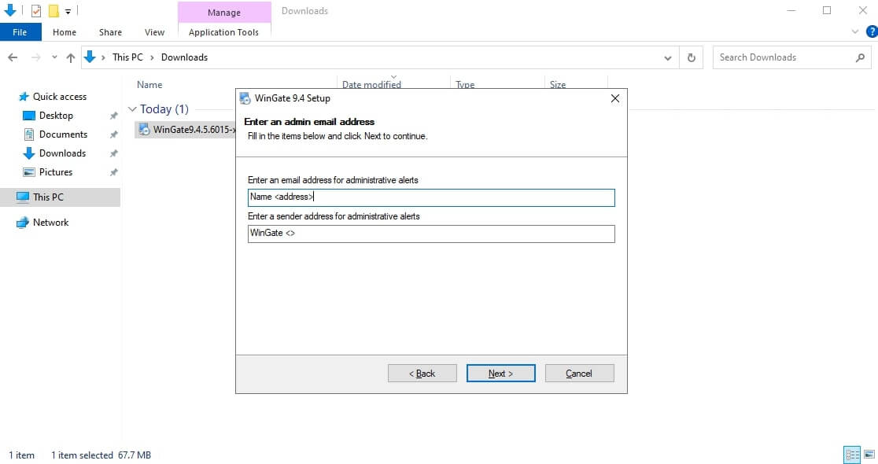Unpin Downloads using its pin icon
Image resolution: width=878 pixels, height=464 pixels.
(x=113, y=153)
